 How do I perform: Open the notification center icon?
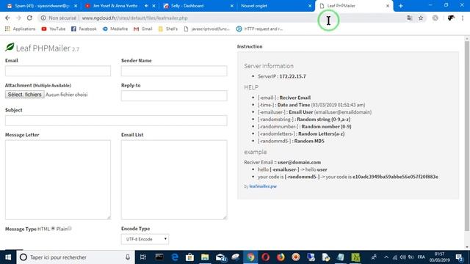[459, 257]
